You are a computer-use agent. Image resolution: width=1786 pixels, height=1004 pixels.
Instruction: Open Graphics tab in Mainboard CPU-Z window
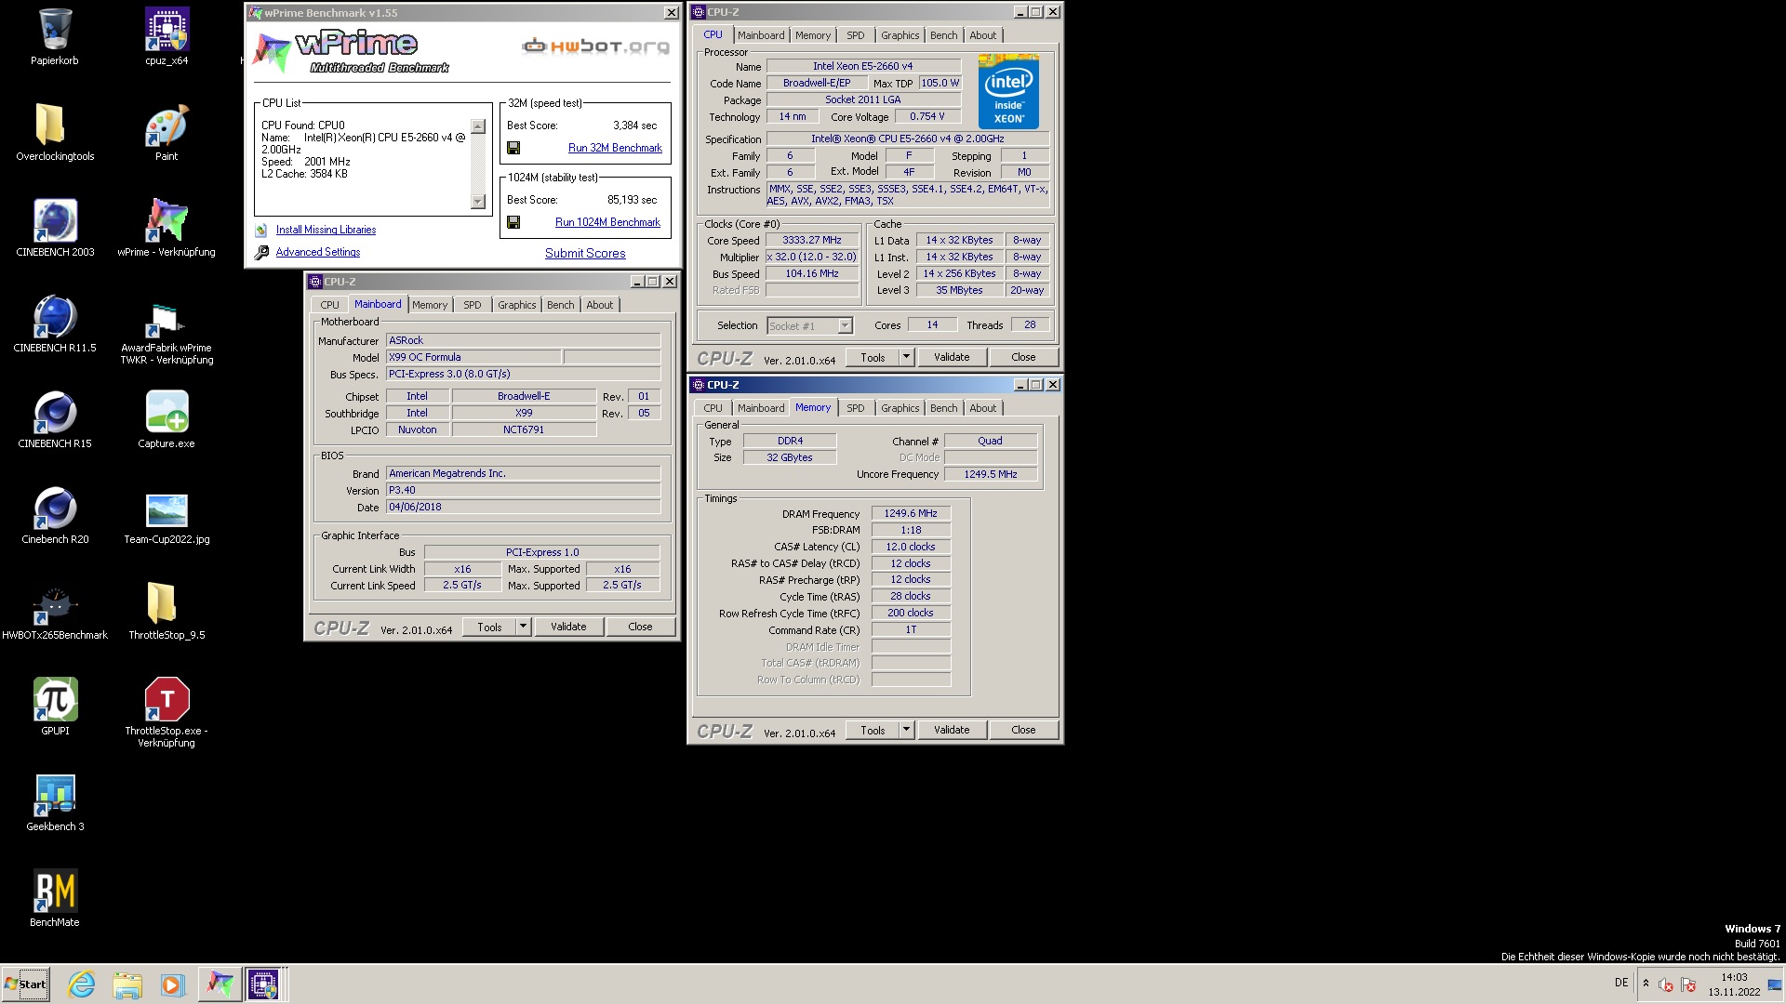(x=516, y=305)
